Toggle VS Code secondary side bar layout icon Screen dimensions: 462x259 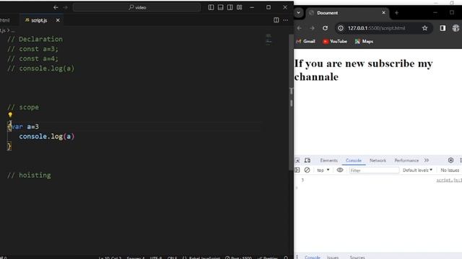coord(230,7)
